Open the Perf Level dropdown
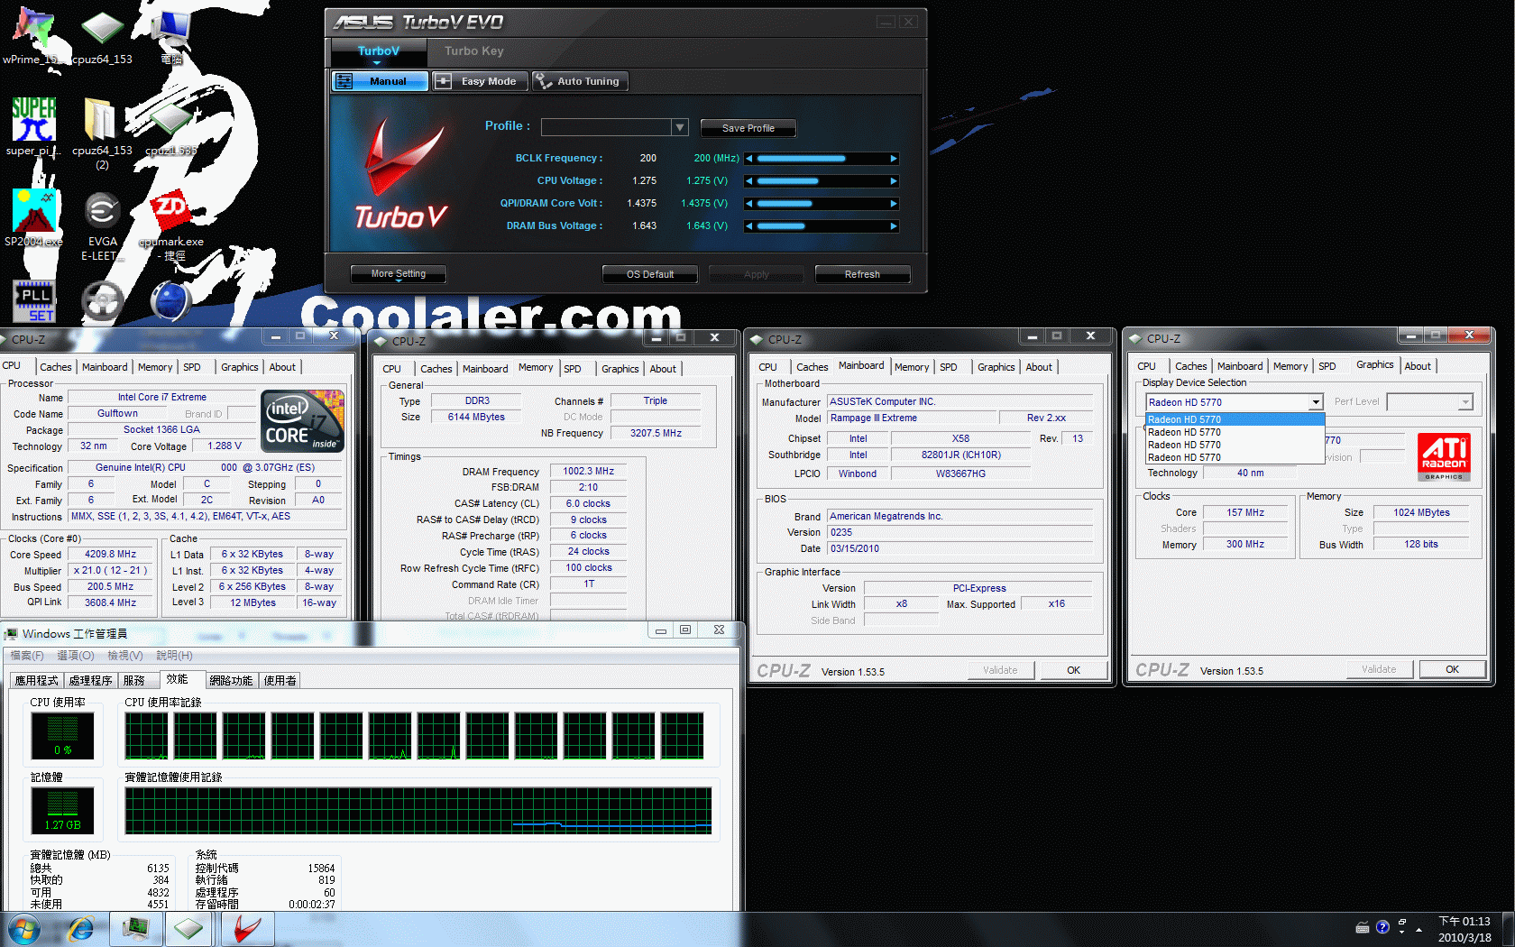Screen dimensions: 1515x947 click(x=1465, y=402)
